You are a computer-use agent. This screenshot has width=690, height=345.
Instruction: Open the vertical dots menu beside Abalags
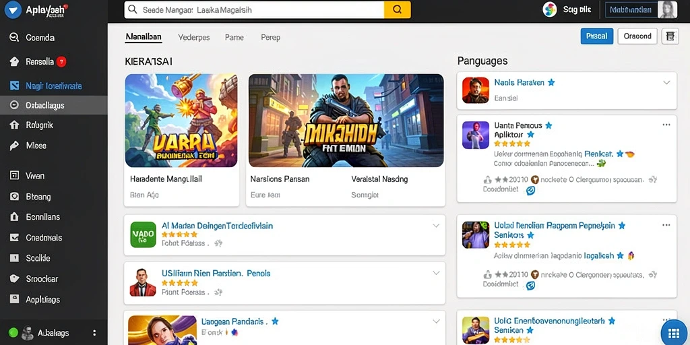coord(94,333)
